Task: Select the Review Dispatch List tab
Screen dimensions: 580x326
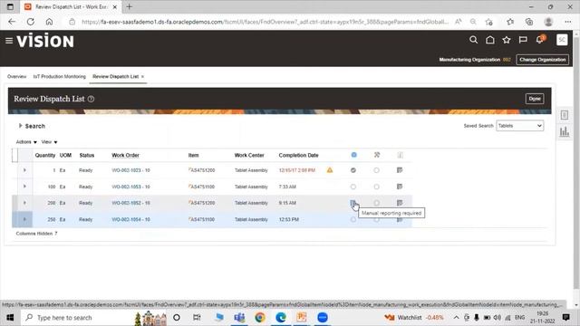Action: click(115, 76)
